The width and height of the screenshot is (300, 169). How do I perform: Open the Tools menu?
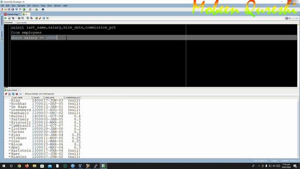click(x=50, y=6)
